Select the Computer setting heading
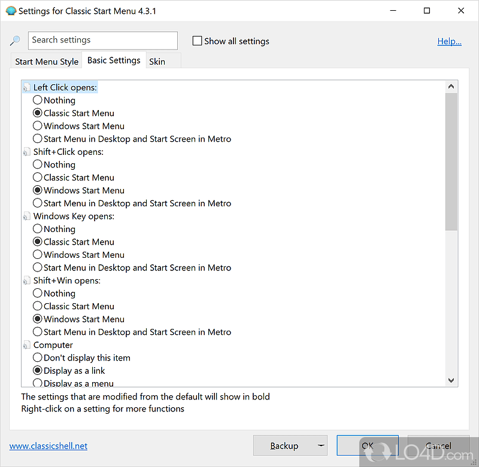The width and height of the screenshot is (479, 467). click(x=53, y=345)
